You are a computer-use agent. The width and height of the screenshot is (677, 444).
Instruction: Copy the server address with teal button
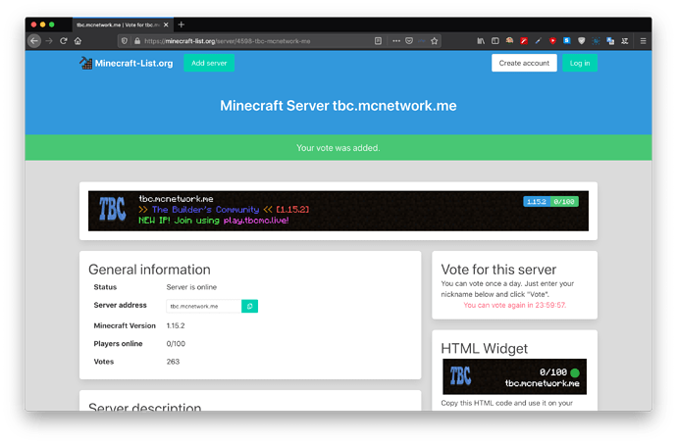point(249,306)
